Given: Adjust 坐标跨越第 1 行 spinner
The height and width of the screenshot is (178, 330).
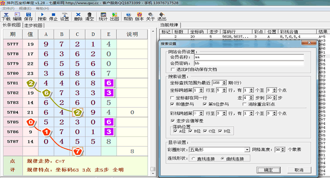Looking at the screenshot, I should coord(201,90).
